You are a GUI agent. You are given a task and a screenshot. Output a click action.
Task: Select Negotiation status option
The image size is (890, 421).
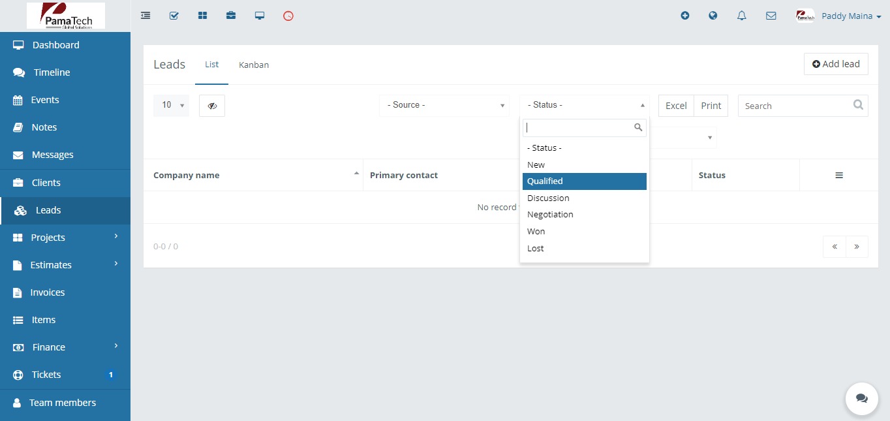pyautogui.click(x=585, y=215)
